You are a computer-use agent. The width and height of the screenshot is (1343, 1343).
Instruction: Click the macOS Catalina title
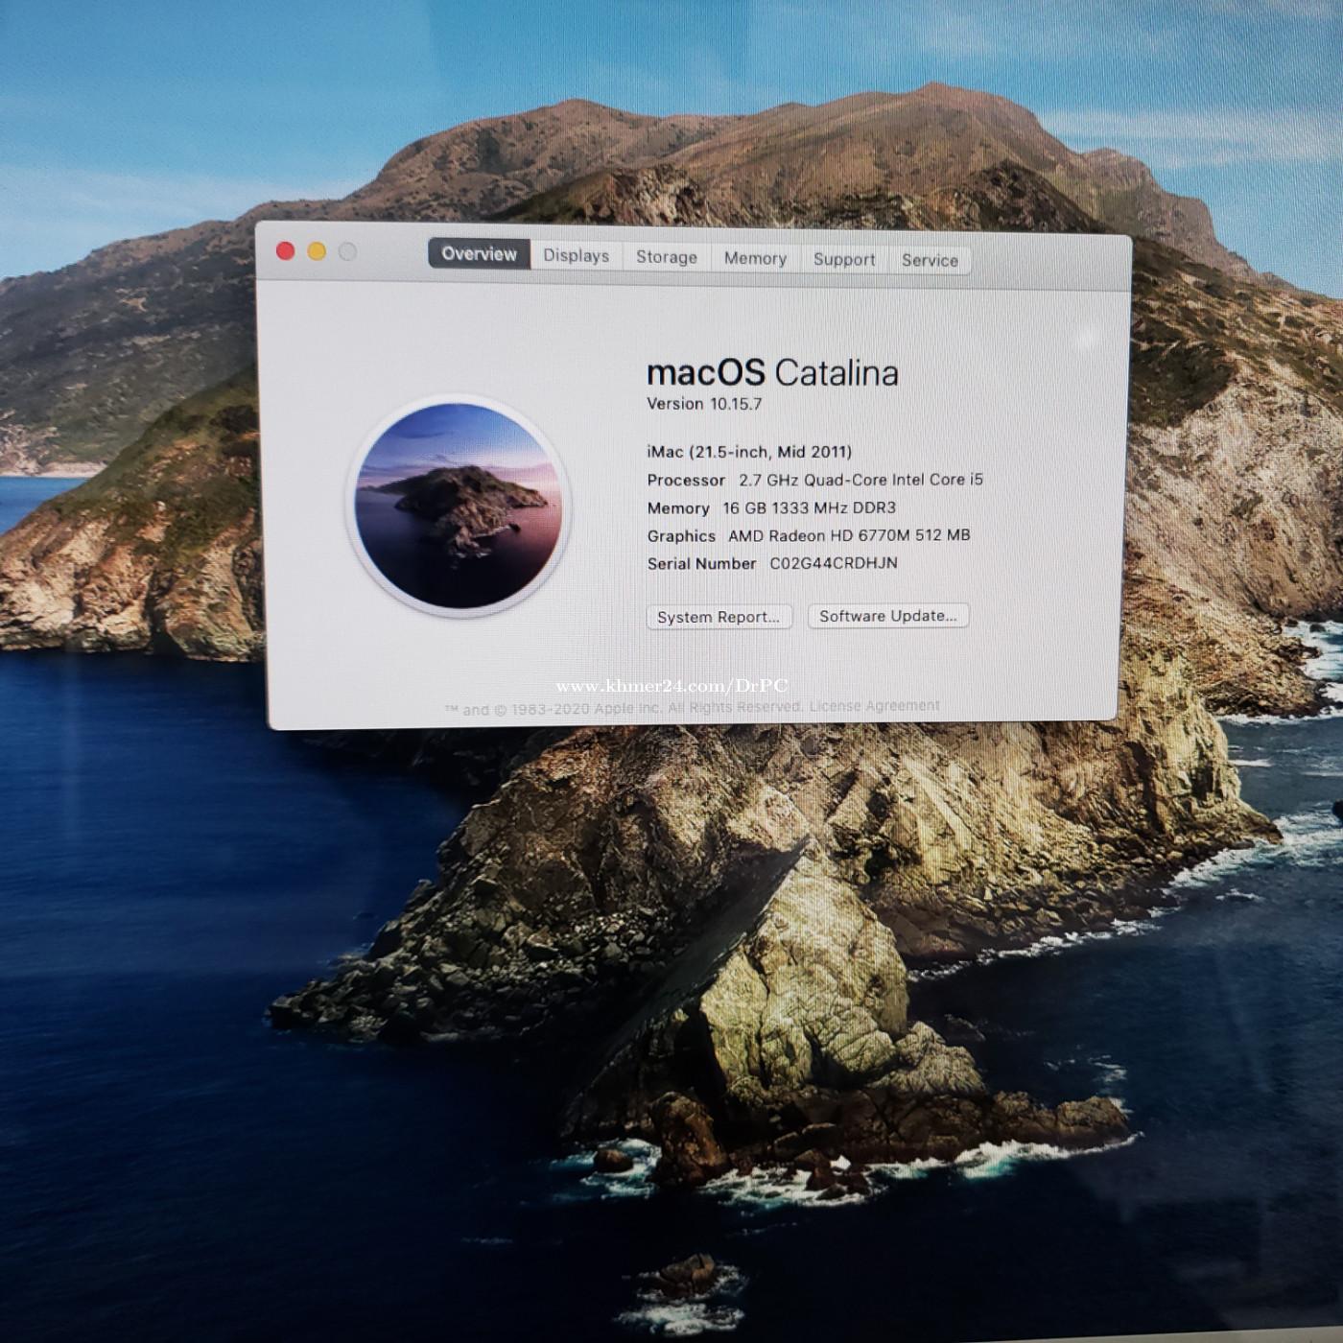772,373
